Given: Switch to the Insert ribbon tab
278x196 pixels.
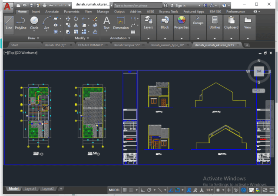Looking at the screenshot, I should [x=36, y=12].
